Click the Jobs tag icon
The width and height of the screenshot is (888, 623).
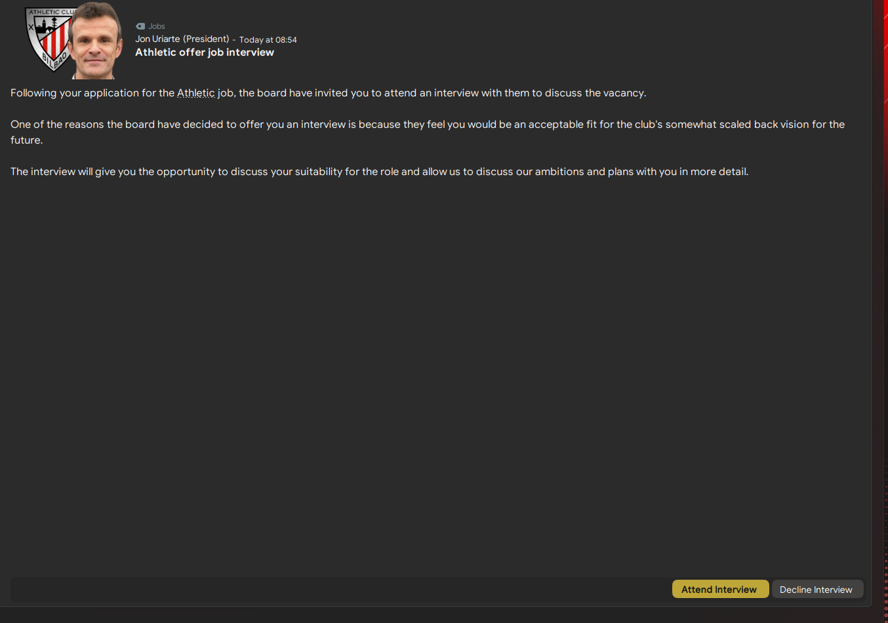coord(140,26)
